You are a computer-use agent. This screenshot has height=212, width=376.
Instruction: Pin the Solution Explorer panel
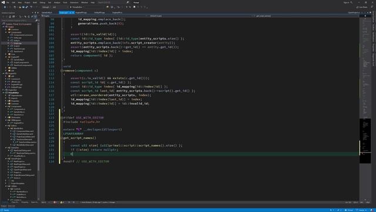(35, 13)
